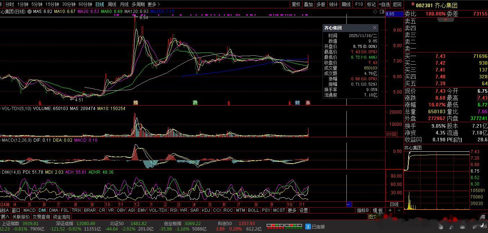The image size is (488, 233).
Task: Expand the order book double-chevron arrow
Action: tap(446, 20)
